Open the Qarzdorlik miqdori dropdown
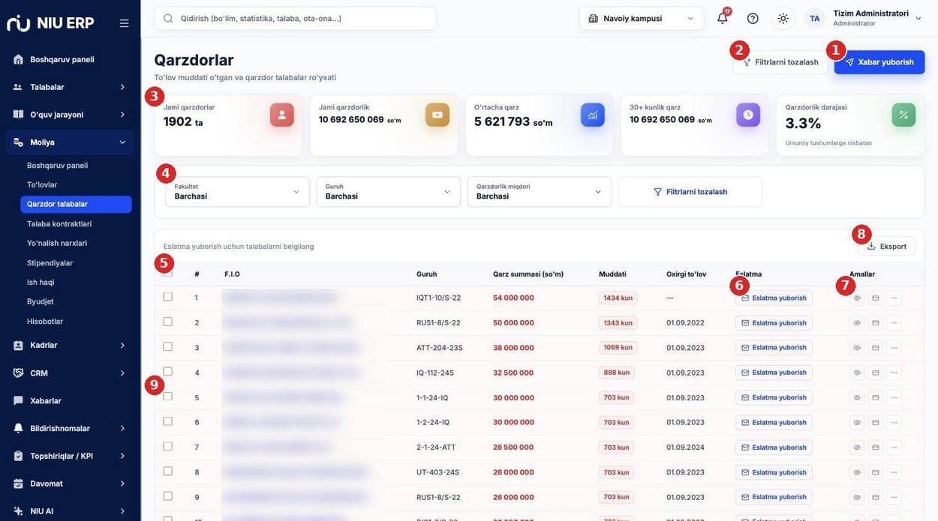The width and height of the screenshot is (938, 521). click(540, 192)
